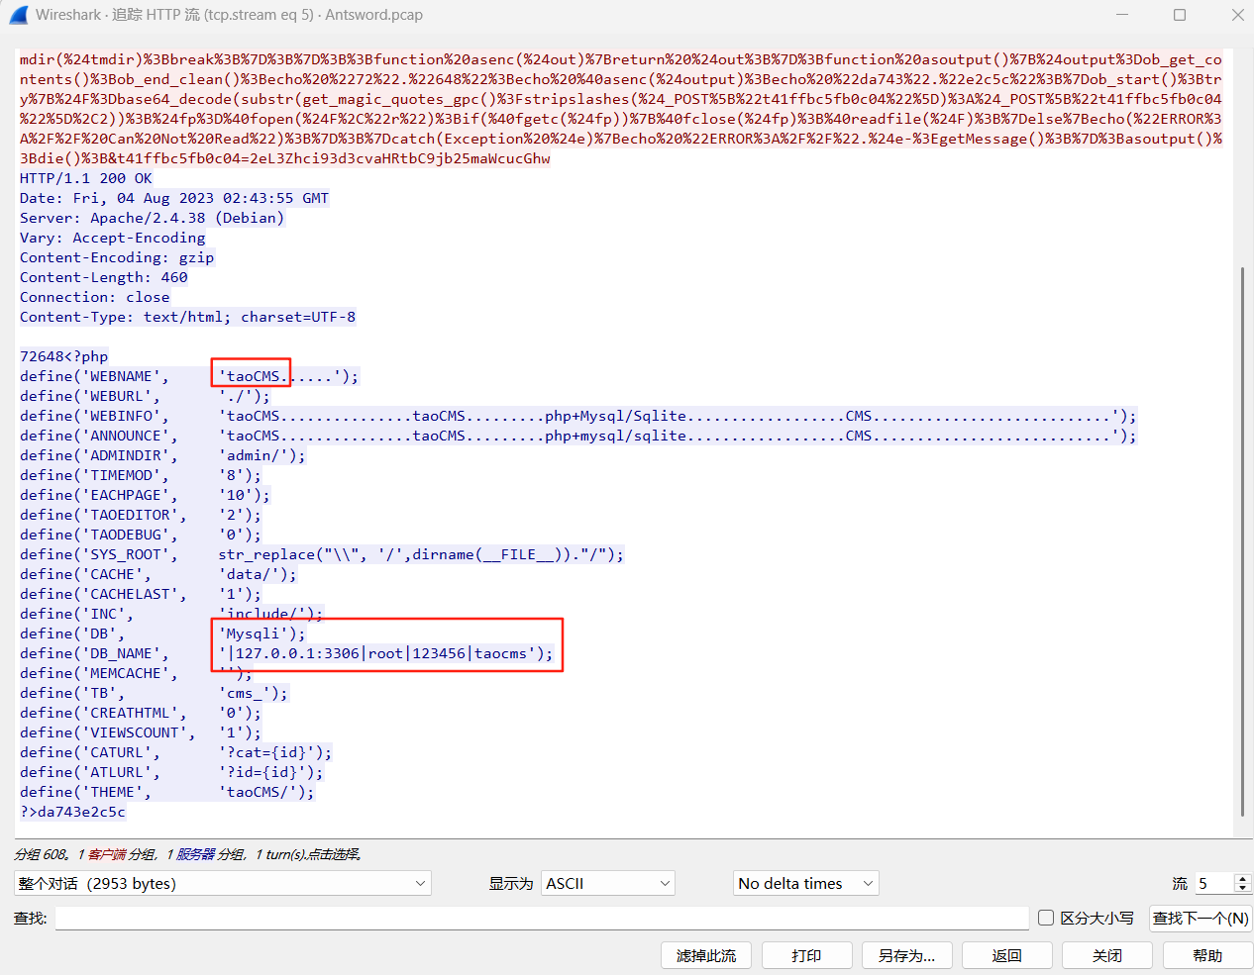
Task: Click the 'Server: Apache/2.4.38 (Debian)' header
Action: click(152, 218)
